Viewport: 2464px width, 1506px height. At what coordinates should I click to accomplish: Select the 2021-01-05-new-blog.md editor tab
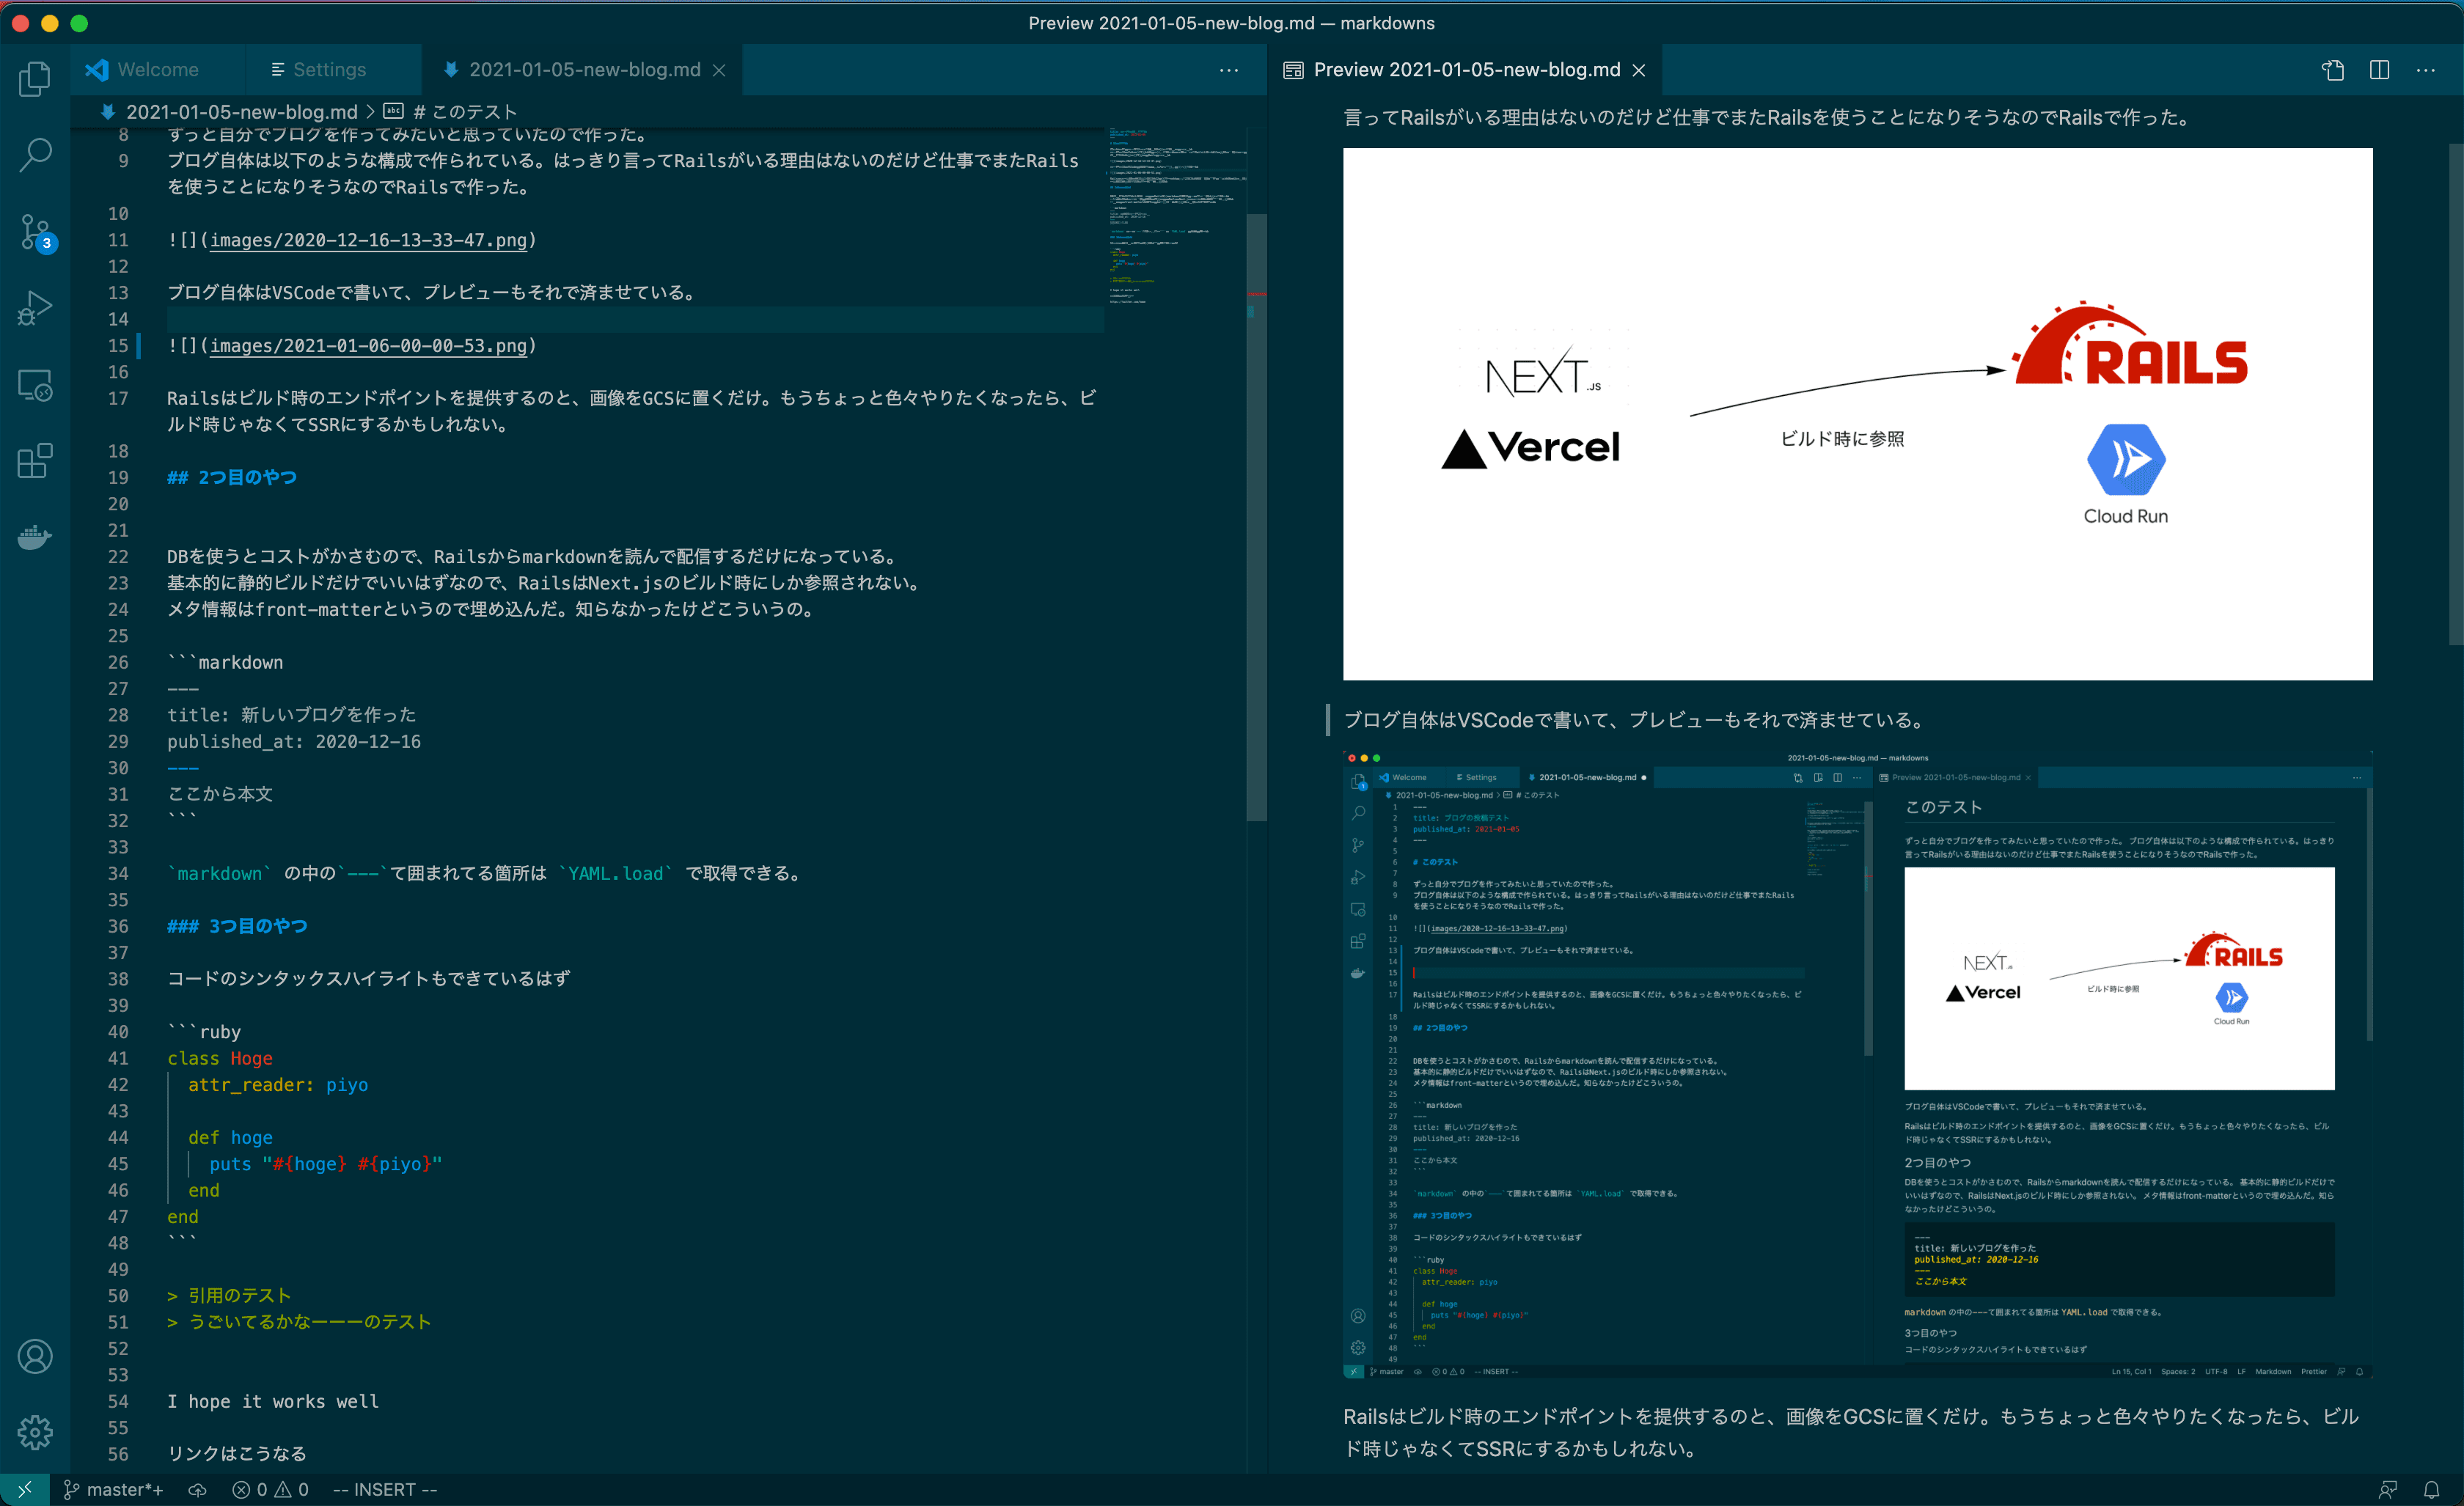click(584, 70)
